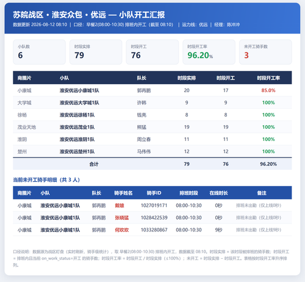Screen dimensions: 305x282
Task: Click rider ID 1028422539
Action: (x=154, y=218)
